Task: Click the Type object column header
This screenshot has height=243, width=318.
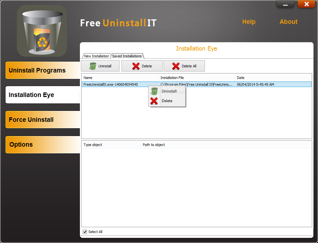Action: pos(111,145)
